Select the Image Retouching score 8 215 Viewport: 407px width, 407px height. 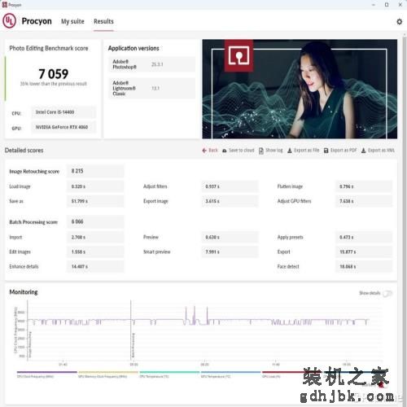[x=95, y=171]
